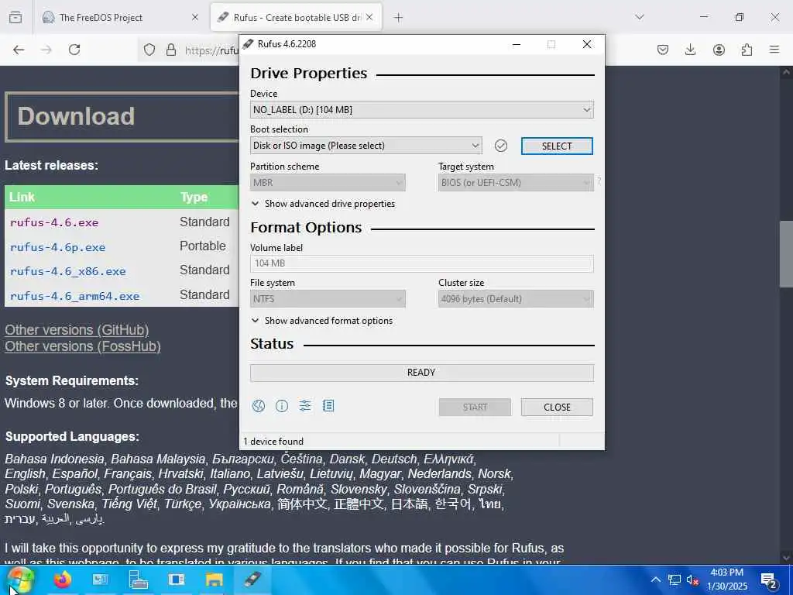The width and height of the screenshot is (793, 595).
Task: Open the Boot selection dropdown
Action: 366,146
